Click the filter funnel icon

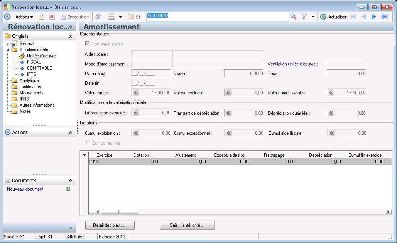304,17
